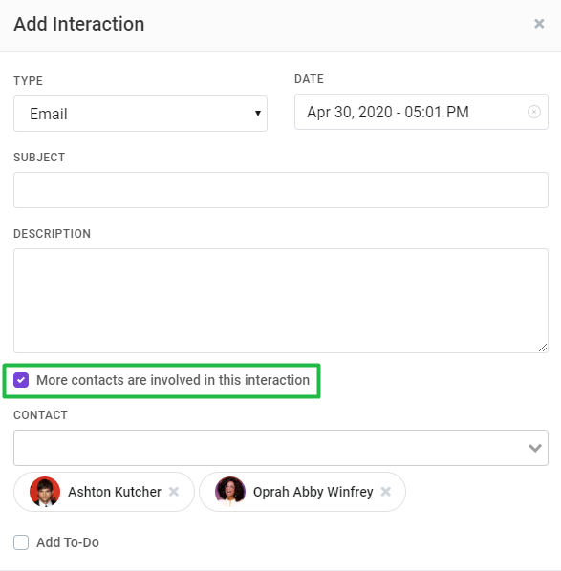
Task: Click the Oprah Abby Winfrey name chip
Action: tap(302, 492)
